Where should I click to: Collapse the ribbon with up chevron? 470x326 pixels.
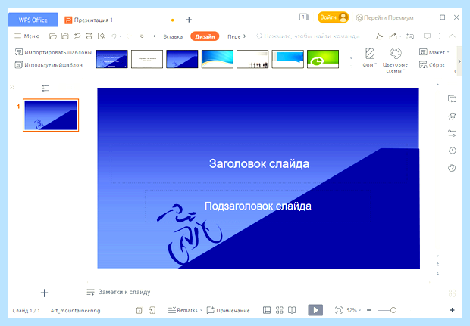(452, 36)
